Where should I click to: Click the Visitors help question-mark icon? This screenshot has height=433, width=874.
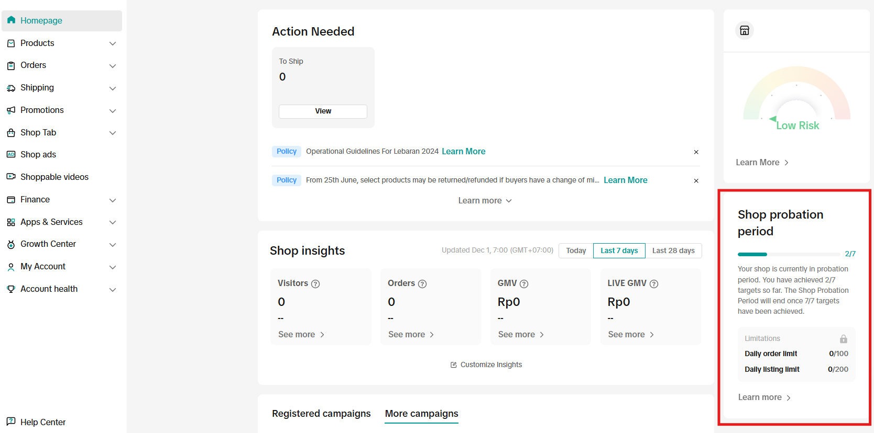click(315, 284)
